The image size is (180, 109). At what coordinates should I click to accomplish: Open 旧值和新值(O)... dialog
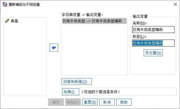pyautogui.click(x=77, y=81)
